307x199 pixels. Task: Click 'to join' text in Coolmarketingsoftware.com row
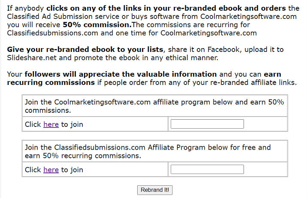tap(72, 124)
